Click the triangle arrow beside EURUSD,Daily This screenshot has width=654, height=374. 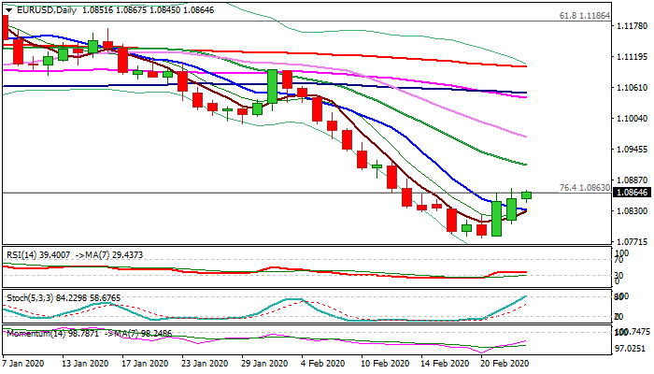[8, 10]
